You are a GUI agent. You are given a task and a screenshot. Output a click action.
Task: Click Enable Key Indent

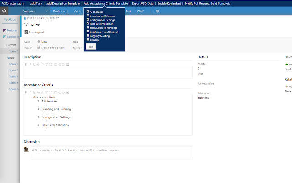[x=169, y=3]
